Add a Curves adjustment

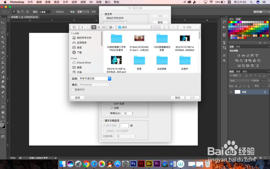[x=248, y=55]
